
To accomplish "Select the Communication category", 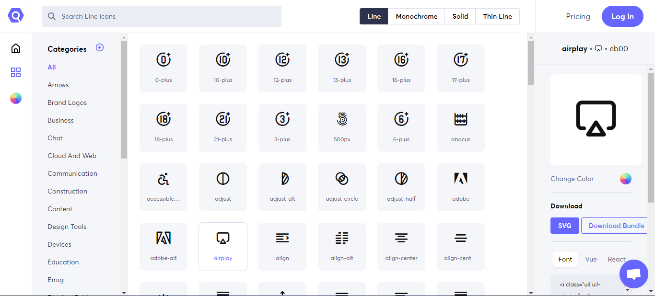I will point(72,173).
